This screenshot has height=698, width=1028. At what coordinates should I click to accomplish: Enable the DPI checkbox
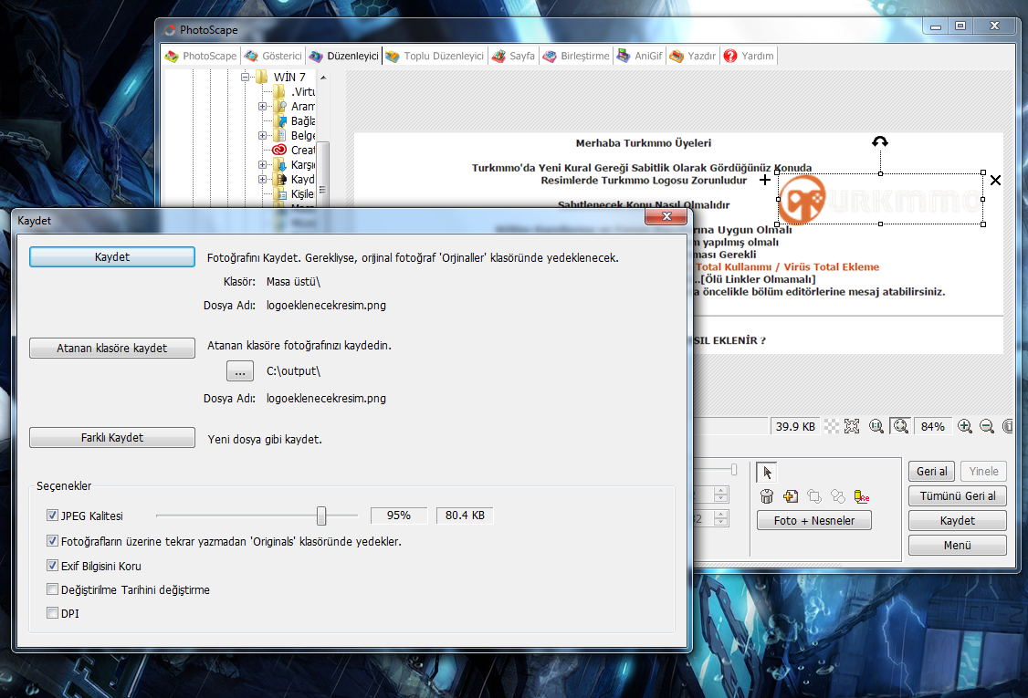pyautogui.click(x=52, y=613)
